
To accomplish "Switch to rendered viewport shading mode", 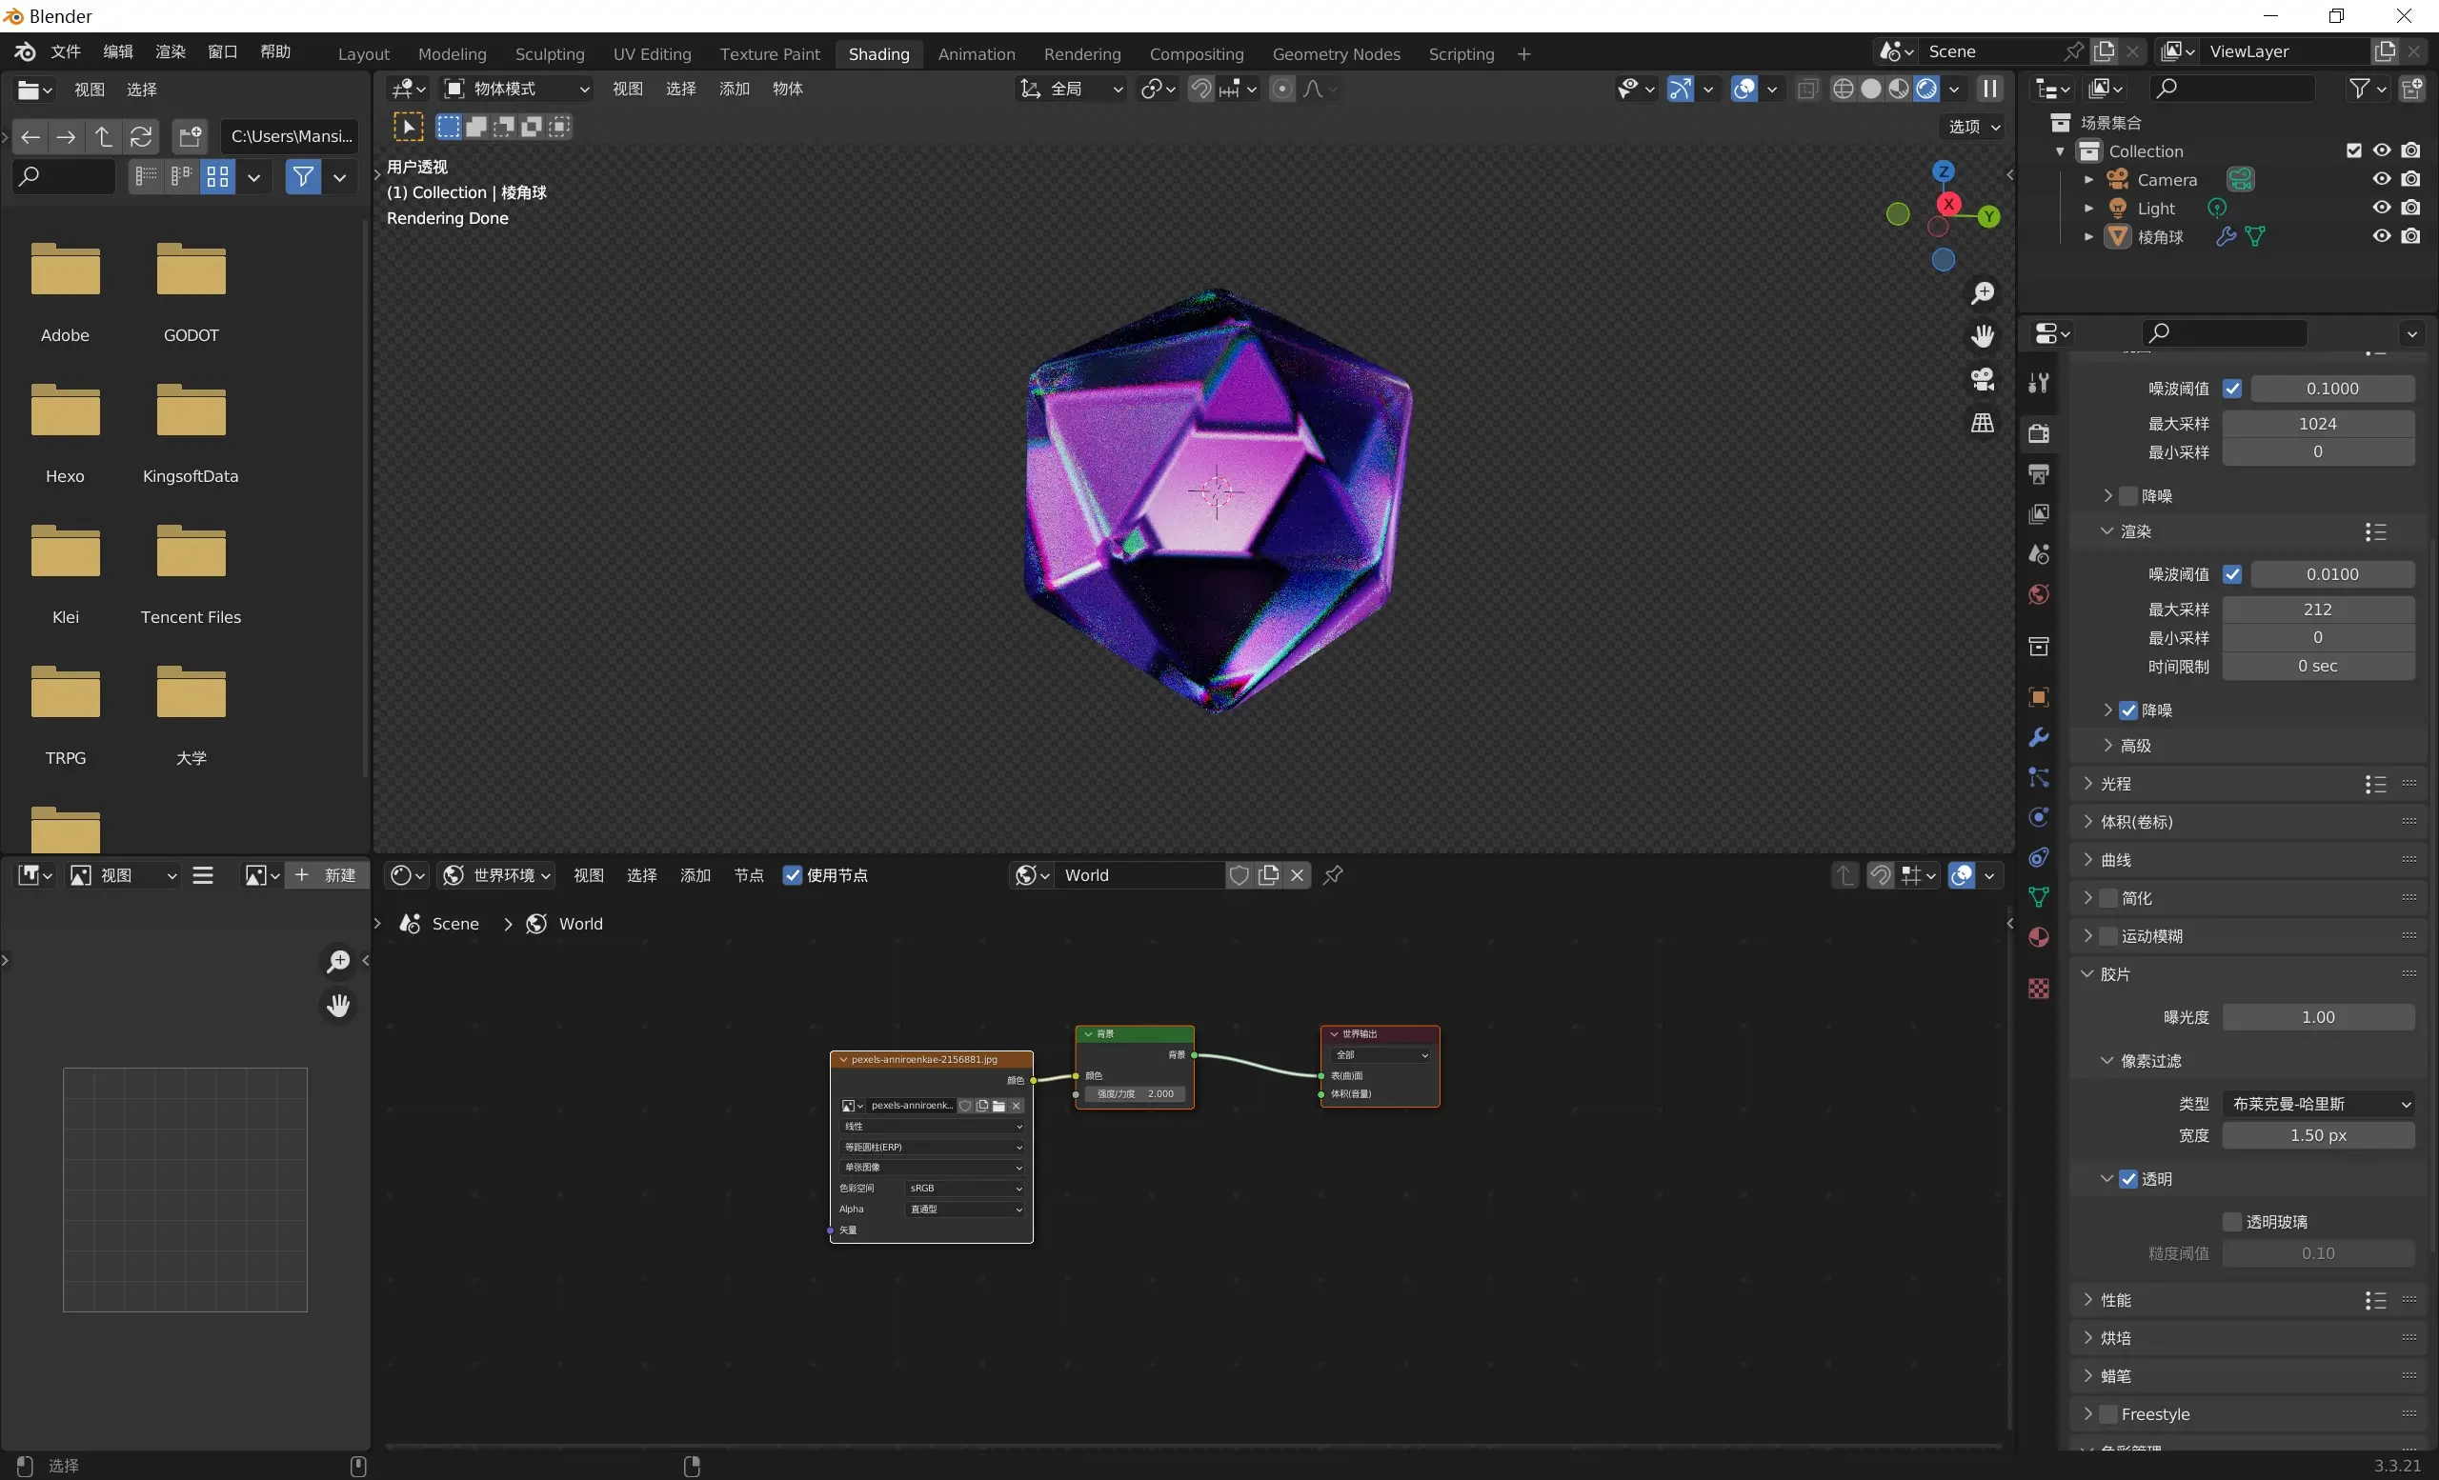I will click(1926, 89).
